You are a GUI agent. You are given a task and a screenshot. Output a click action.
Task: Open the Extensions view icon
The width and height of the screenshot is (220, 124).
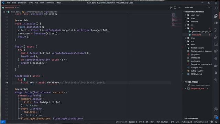click(216, 51)
